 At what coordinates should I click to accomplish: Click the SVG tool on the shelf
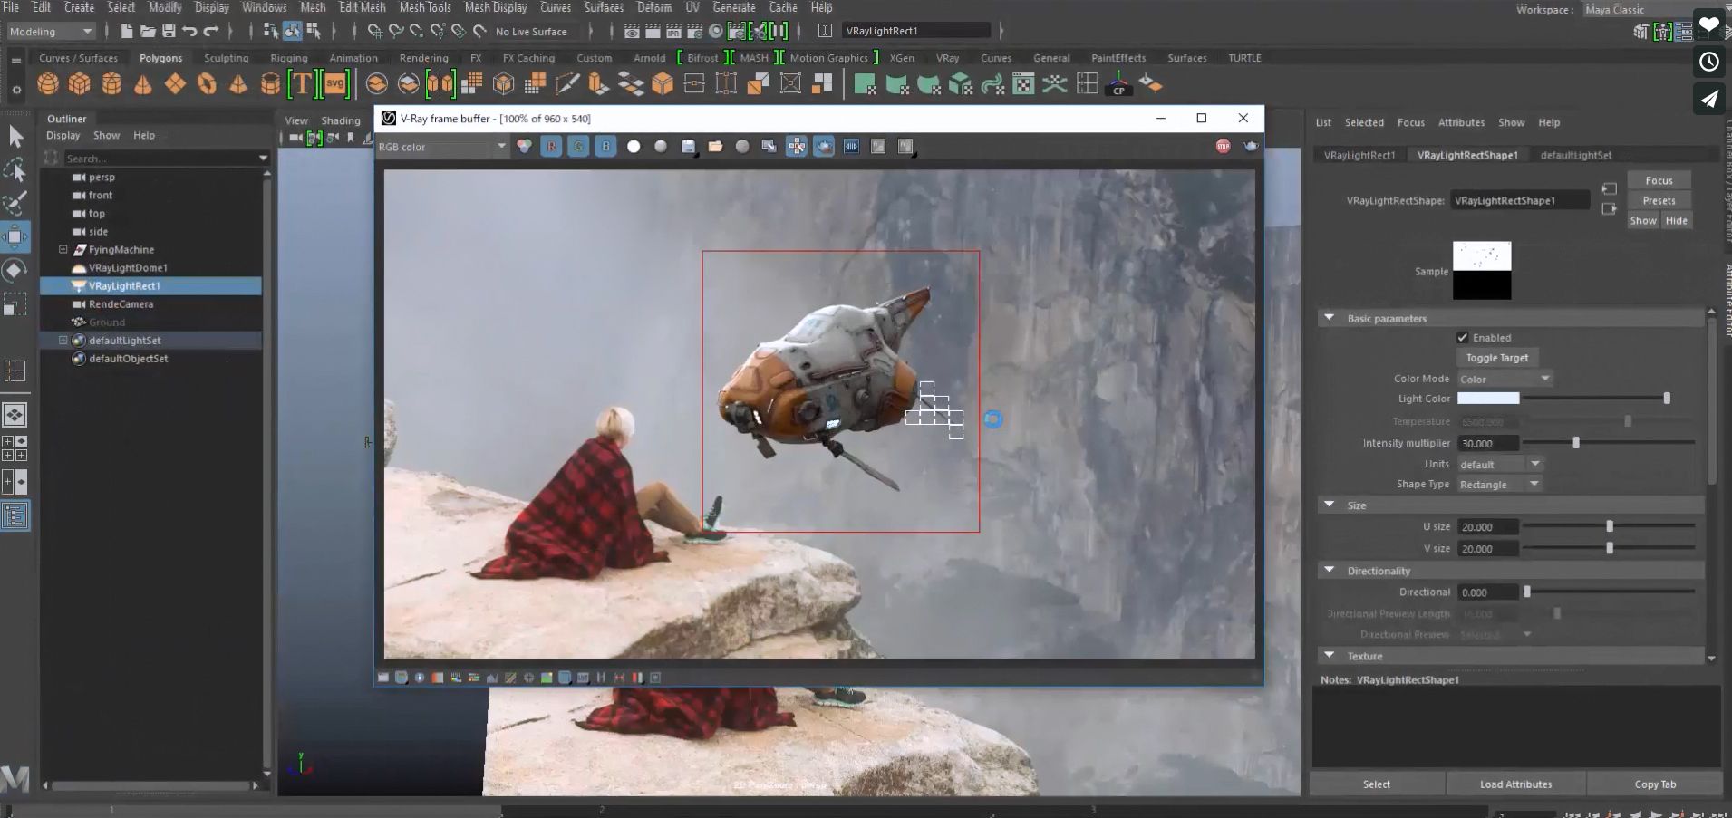pyautogui.click(x=335, y=83)
